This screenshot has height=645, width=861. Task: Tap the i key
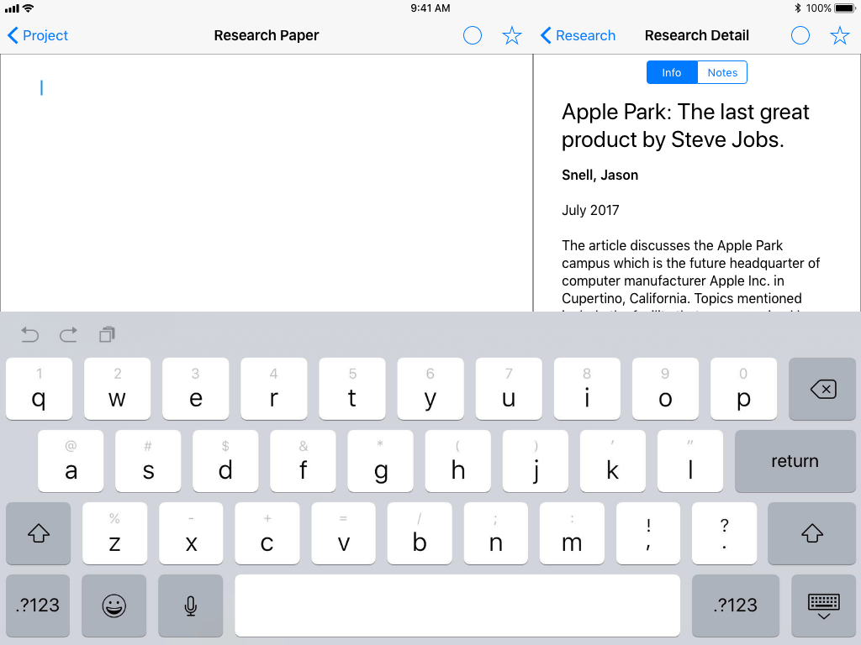coord(587,389)
